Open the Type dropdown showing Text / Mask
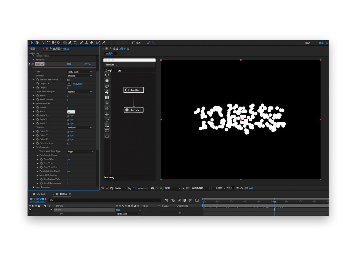356x256 pixels. (x=80, y=72)
